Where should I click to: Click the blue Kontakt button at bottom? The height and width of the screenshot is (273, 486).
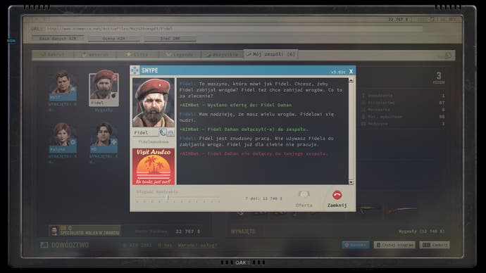pyautogui.click(x=356, y=245)
